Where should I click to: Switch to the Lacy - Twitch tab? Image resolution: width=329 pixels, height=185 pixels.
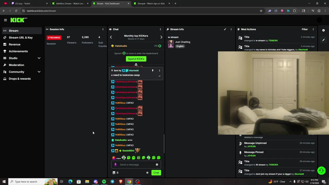(30, 4)
